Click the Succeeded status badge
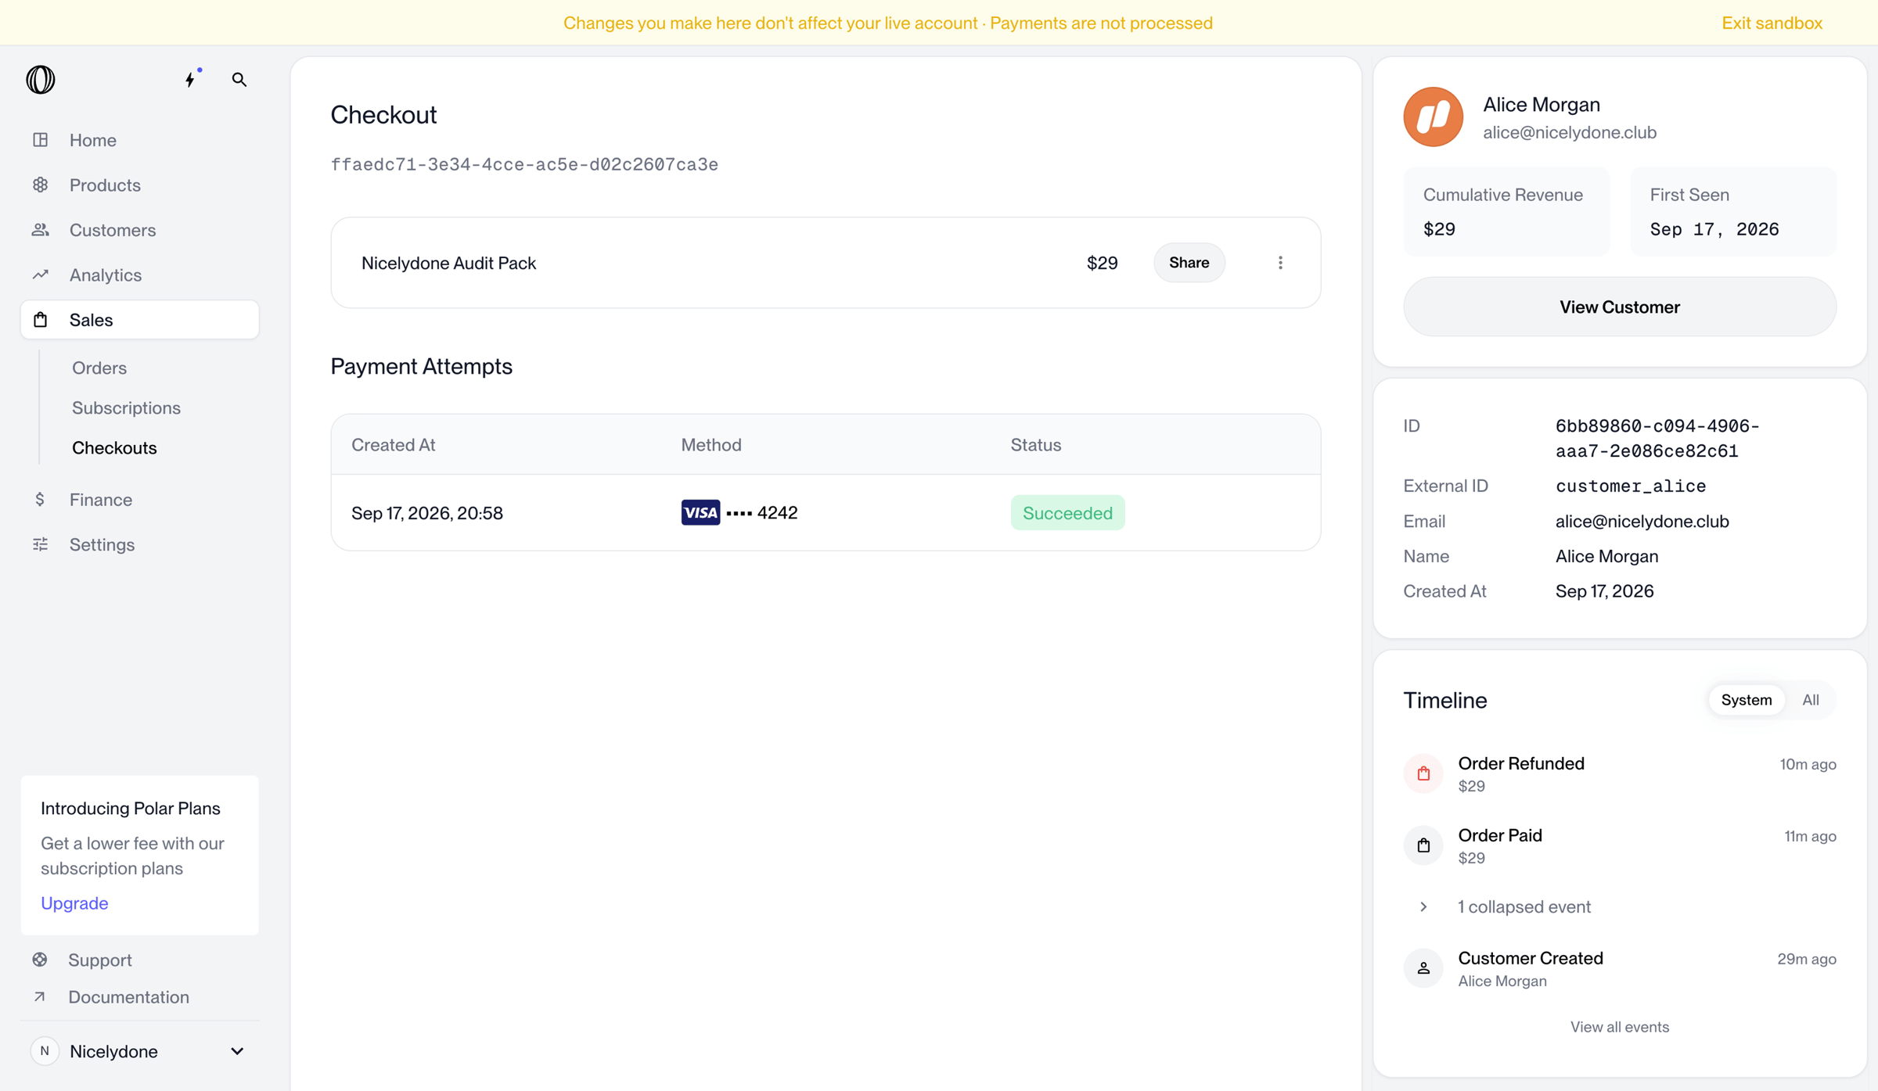This screenshot has height=1091, width=1878. point(1067,512)
